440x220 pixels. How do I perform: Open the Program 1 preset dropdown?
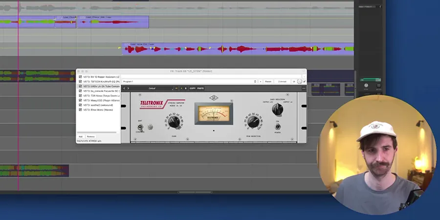tap(189, 81)
